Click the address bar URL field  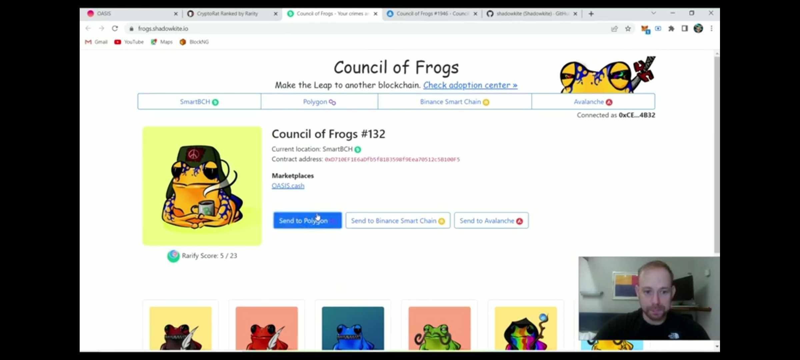(367, 29)
